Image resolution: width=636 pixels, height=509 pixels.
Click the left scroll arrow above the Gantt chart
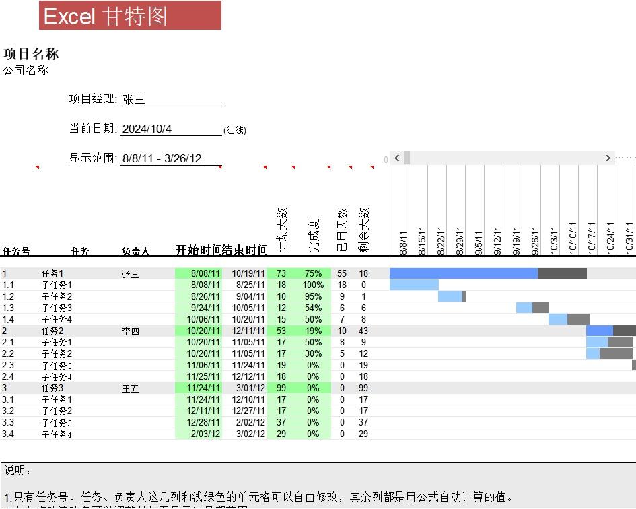[397, 158]
